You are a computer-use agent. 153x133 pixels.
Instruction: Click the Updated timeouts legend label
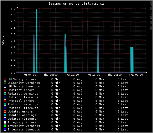click(22, 119)
